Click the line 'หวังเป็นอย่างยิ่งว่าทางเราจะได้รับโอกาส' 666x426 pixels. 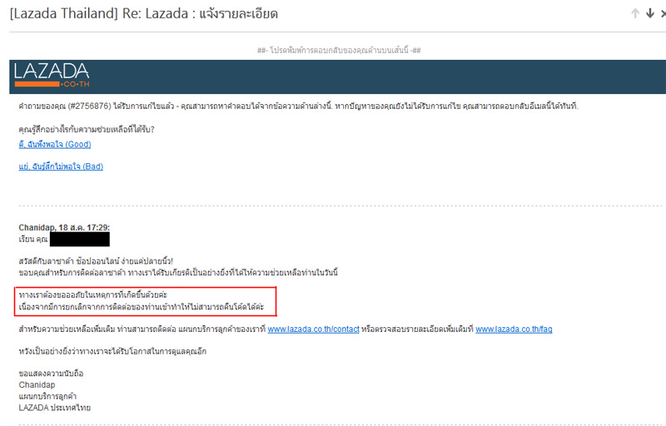click(x=112, y=351)
